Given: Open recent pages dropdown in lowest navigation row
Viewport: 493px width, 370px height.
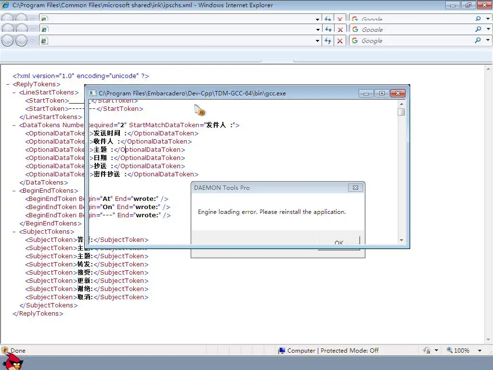Looking at the screenshot, I should coord(32,41).
